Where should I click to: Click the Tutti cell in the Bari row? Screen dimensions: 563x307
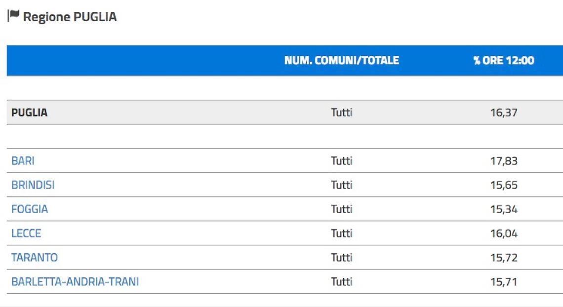click(x=341, y=161)
